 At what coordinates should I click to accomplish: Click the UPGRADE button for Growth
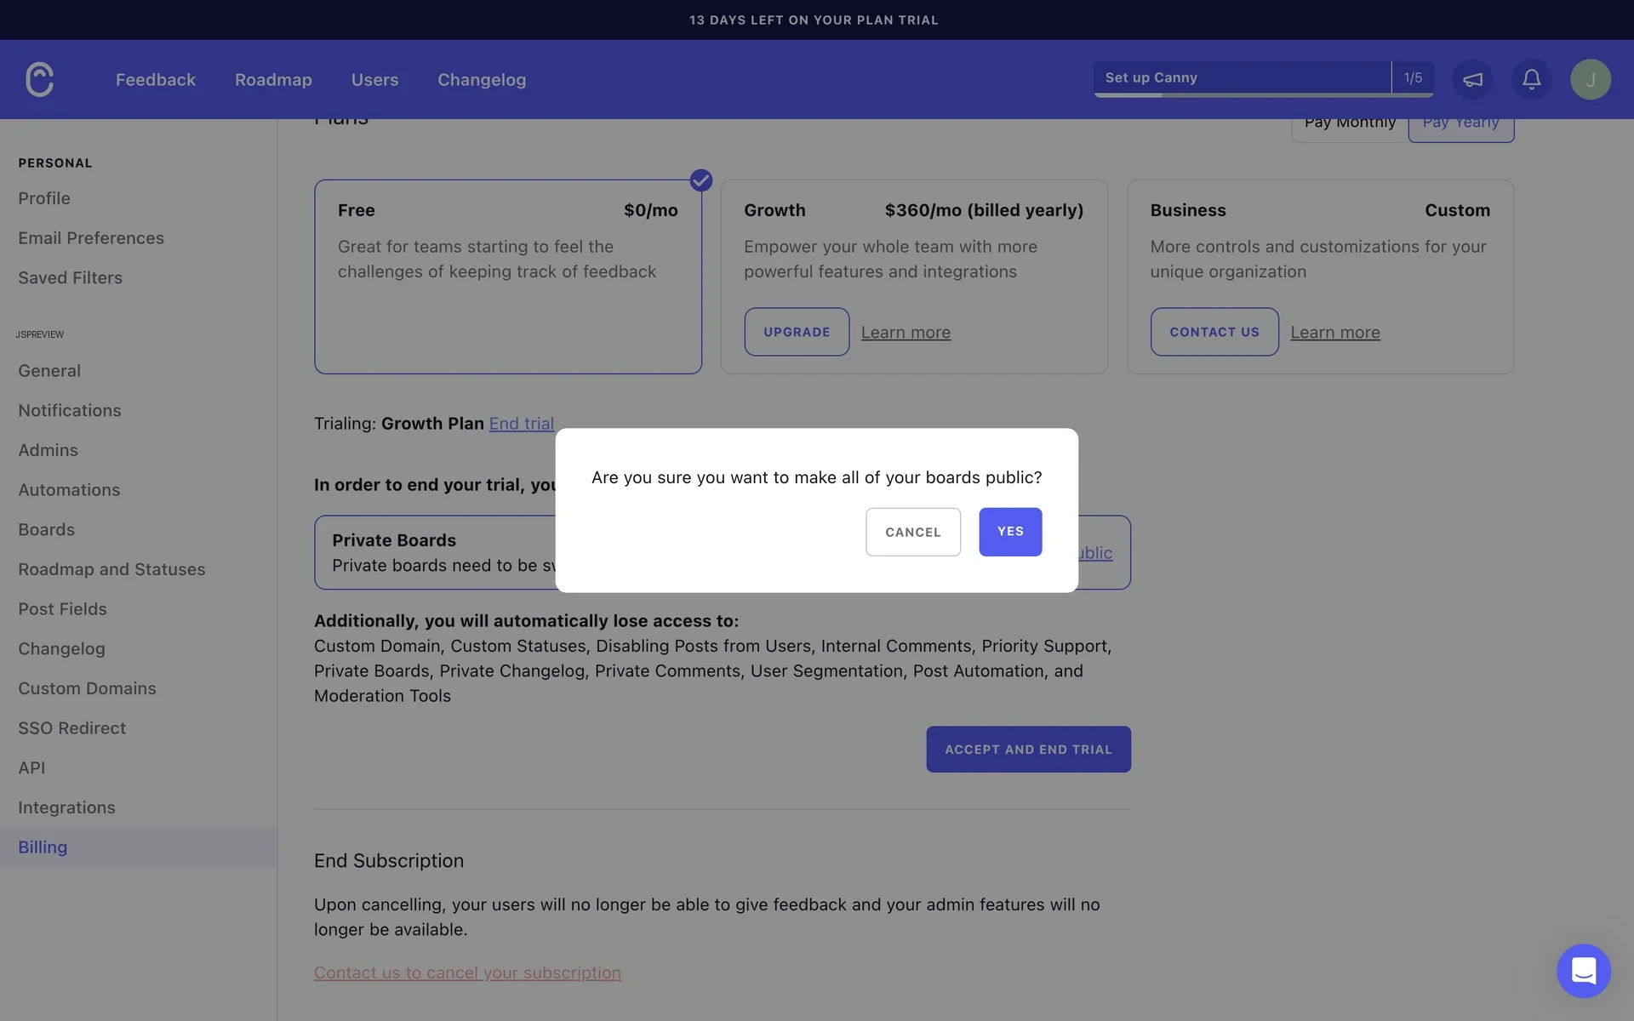[x=797, y=332]
